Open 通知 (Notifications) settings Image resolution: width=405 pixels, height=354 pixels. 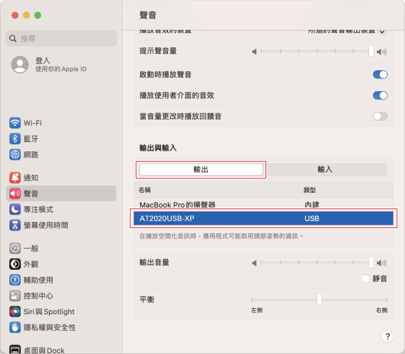tap(31, 178)
